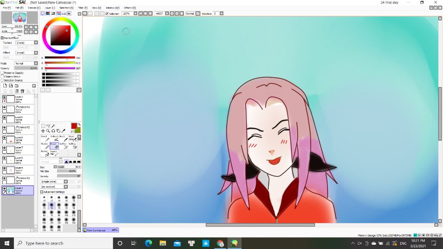Pick the size 100 brush preset

pyautogui.click(x=66, y=213)
